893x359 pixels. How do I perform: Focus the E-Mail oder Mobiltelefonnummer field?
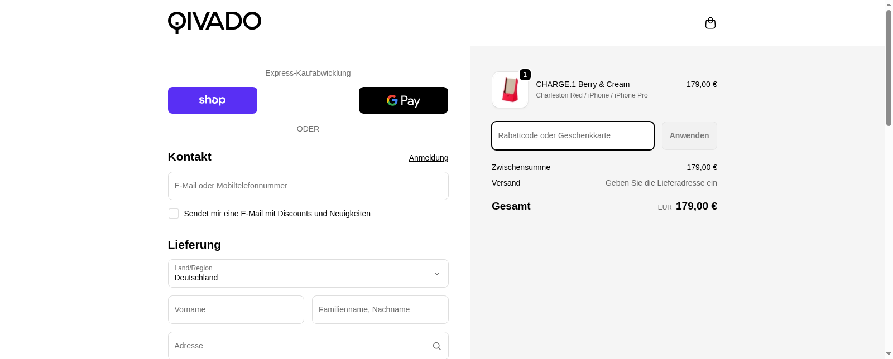(308, 186)
